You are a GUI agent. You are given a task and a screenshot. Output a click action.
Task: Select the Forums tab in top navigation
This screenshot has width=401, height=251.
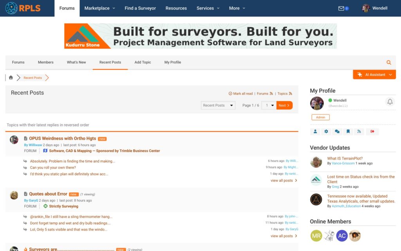pos(67,8)
